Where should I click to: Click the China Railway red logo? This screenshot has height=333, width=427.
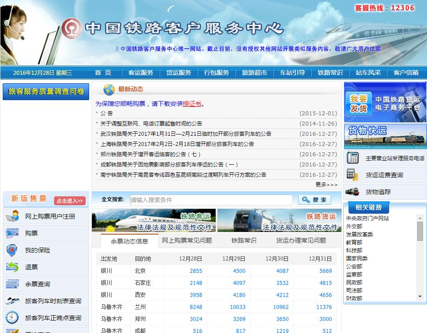coord(71,28)
